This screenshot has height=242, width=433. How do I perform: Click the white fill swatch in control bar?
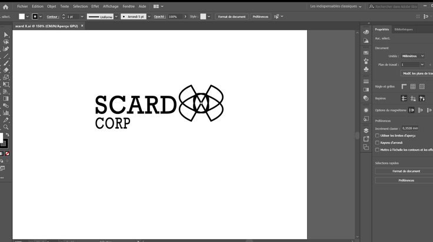(x=22, y=16)
